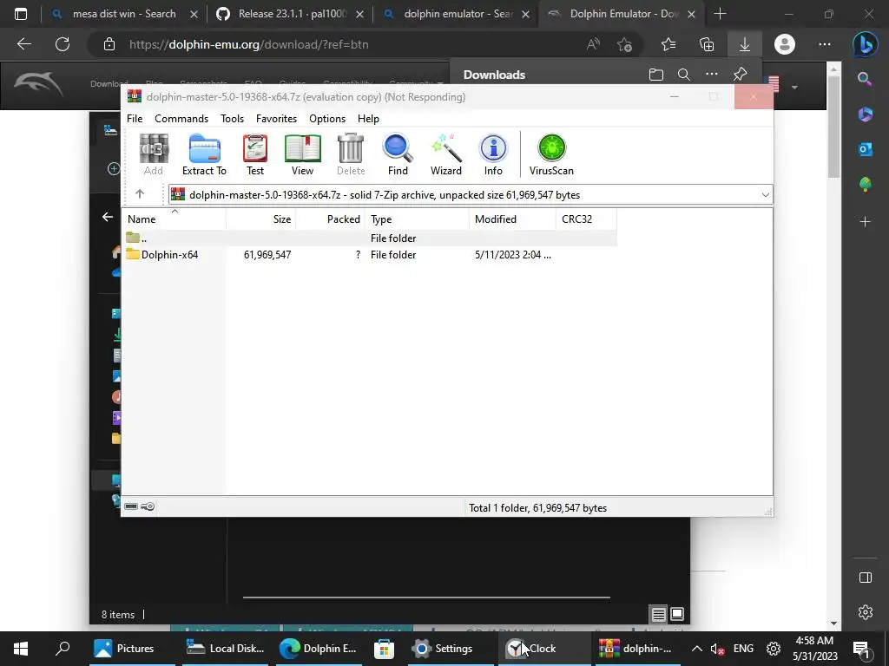Search downloads in Downloads panel
The image size is (889, 666).
684,75
